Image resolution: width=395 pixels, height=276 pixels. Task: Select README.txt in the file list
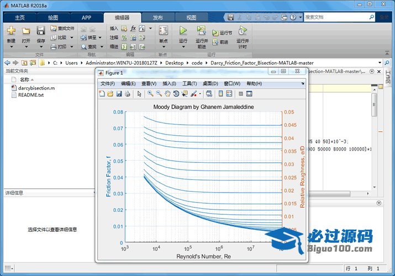31,95
